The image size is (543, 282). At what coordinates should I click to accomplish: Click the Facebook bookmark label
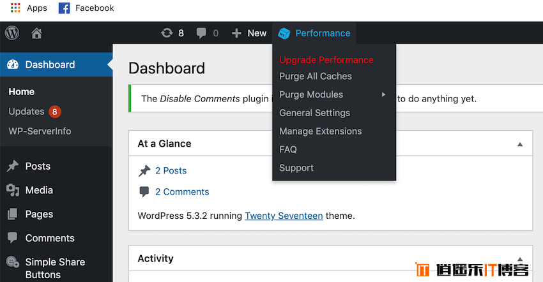point(95,8)
